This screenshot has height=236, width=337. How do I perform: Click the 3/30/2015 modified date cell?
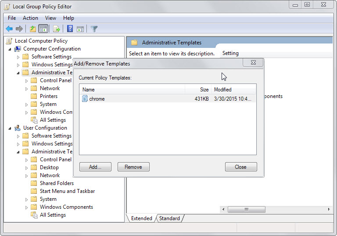(x=233, y=98)
